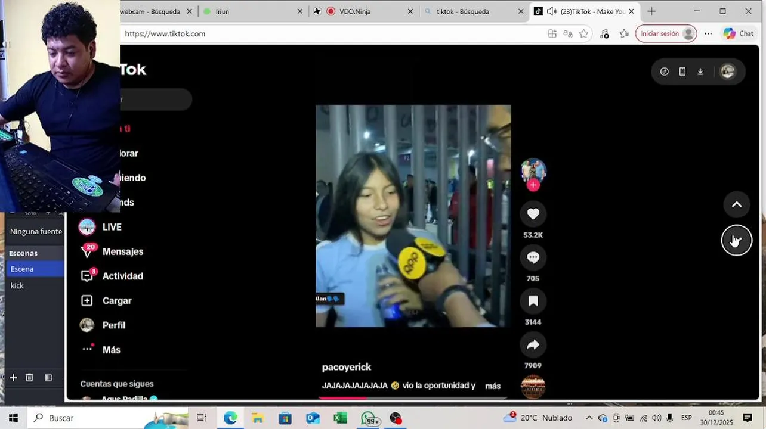
Task: Share the video using the arrow icon
Action: tap(533, 344)
